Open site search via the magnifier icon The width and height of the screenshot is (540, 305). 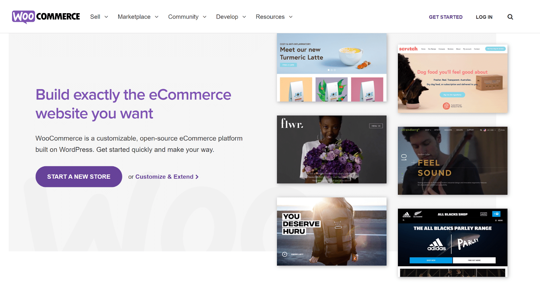point(510,17)
